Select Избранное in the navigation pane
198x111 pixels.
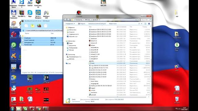tap(71, 27)
